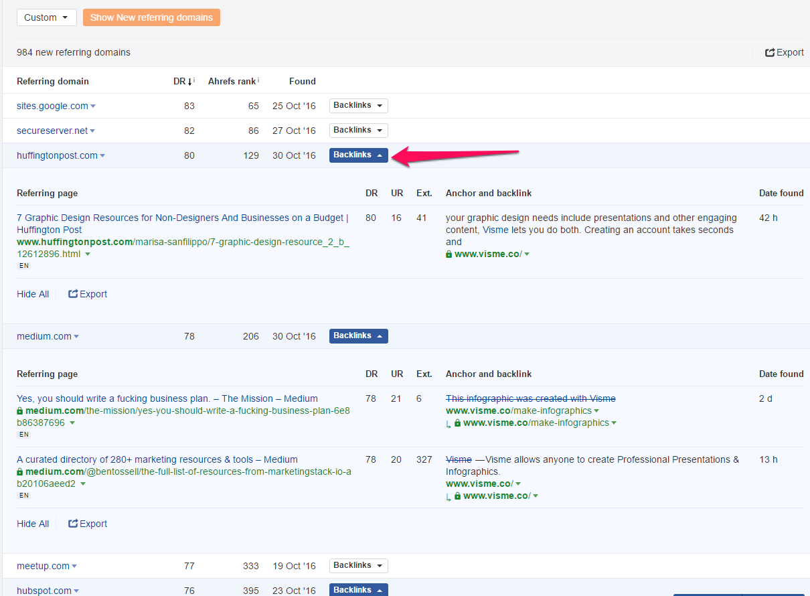Open redirected www.visme.co/make-infographics link with lock
The width and height of the screenshot is (810, 596).
pos(536,423)
